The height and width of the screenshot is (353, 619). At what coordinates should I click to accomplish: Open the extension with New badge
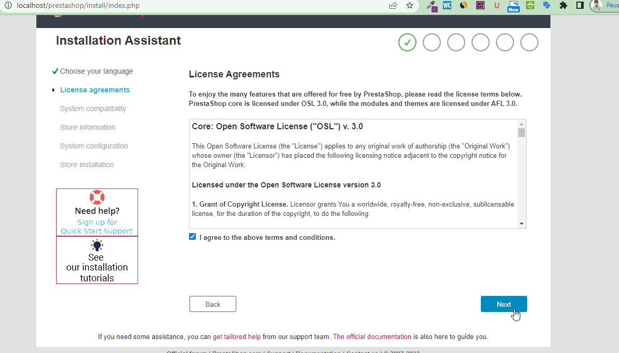click(x=513, y=6)
